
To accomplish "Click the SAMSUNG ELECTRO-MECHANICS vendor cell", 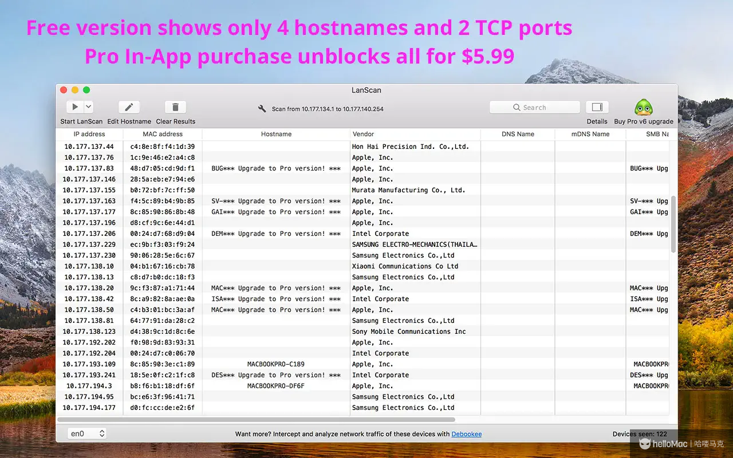I will [x=415, y=244].
